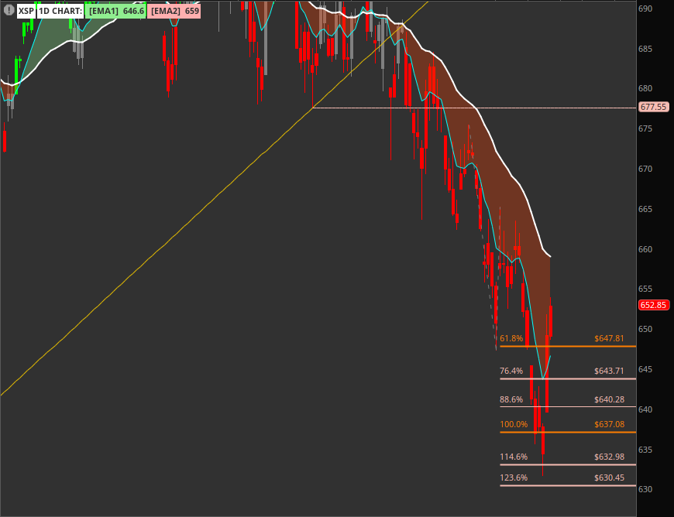
Task: Select the red 652.85 current price marker
Action: [655, 305]
